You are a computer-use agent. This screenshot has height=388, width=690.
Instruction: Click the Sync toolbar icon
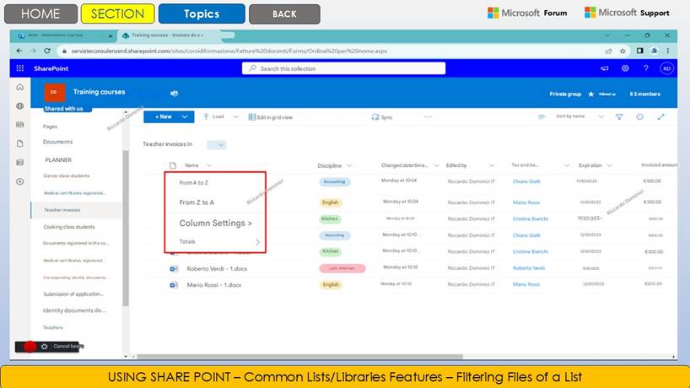click(x=382, y=117)
